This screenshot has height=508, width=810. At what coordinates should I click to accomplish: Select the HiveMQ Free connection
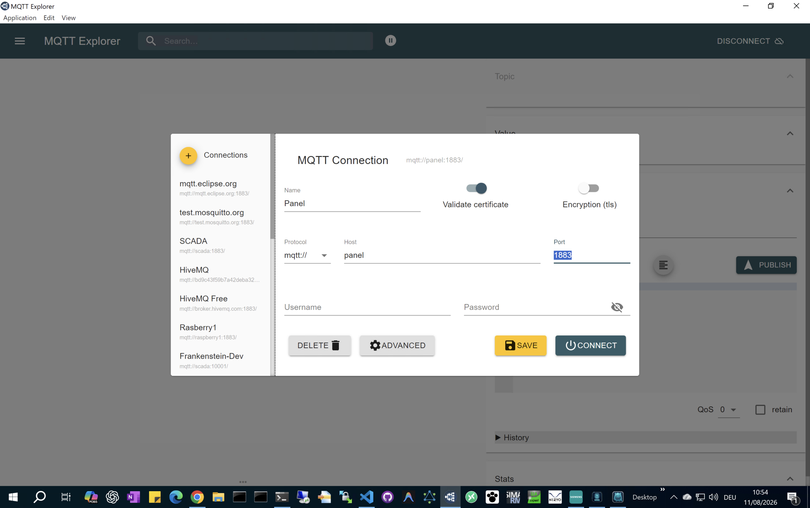tap(220, 303)
